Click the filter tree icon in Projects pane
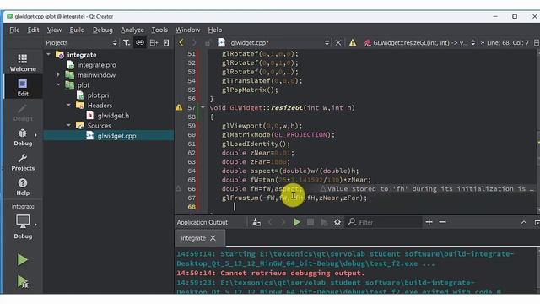The height and width of the screenshot is (304, 540). click(127, 42)
